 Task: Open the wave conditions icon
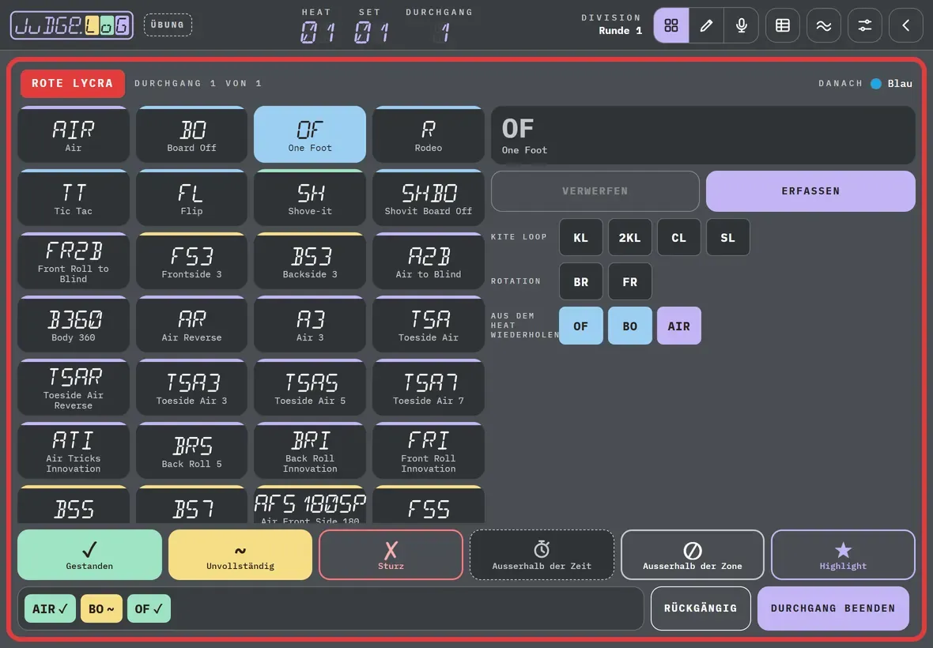[x=824, y=25]
